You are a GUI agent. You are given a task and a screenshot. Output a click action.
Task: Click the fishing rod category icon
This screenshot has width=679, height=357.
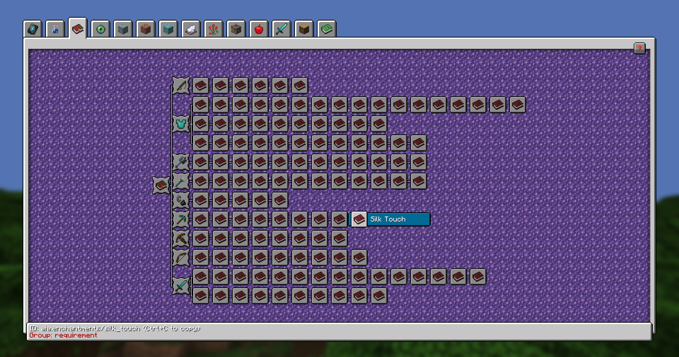pos(181,86)
